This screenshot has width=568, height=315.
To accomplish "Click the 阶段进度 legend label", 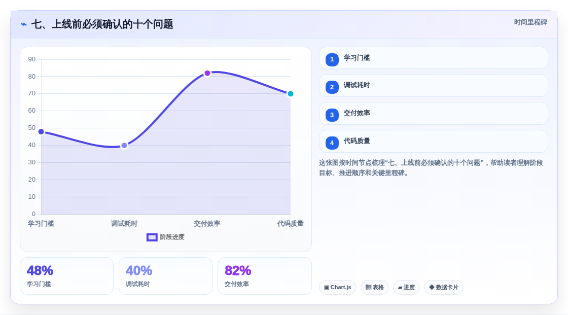I will point(172,237).
